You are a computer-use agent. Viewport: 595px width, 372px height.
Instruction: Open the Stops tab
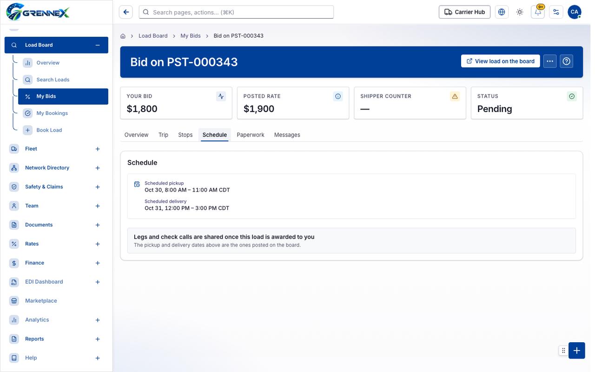[x=185, y=135]
